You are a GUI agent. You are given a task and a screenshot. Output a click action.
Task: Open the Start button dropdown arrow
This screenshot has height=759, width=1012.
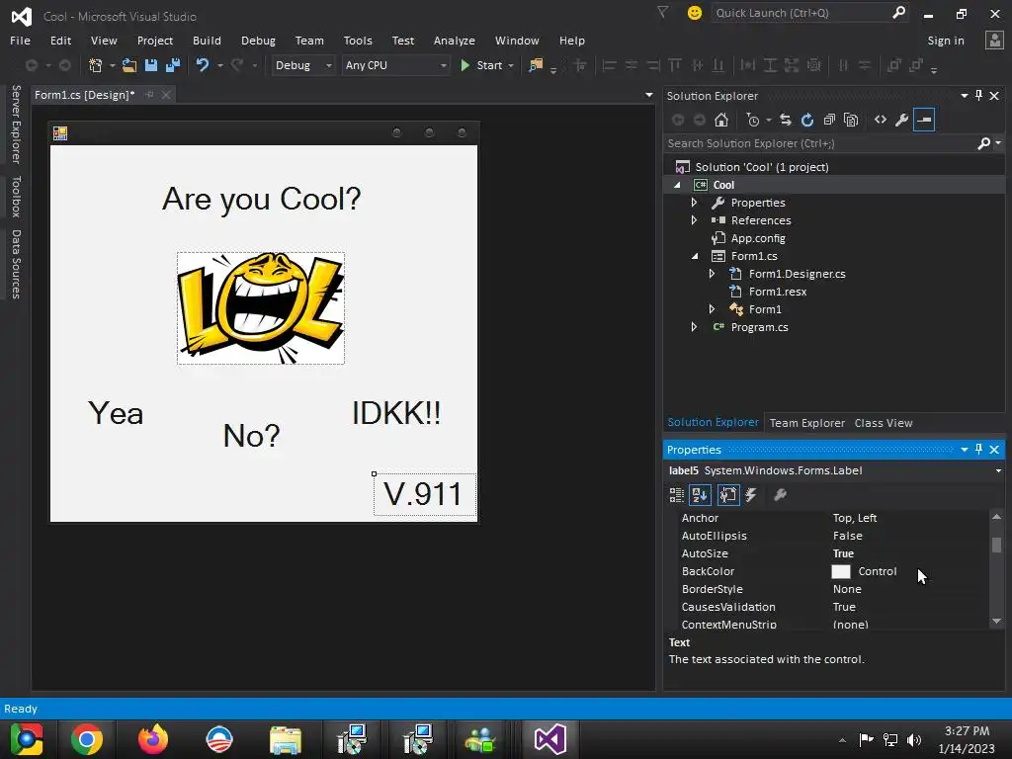click(x=511, y=65)
